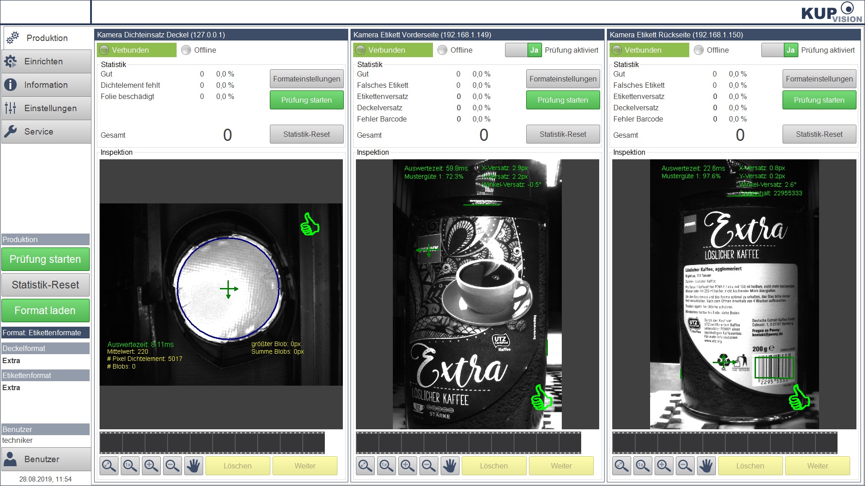Click Weiter under Dichteinsatz Deckel camera
Viewport: 865px width, 486px height.
click(x=305, y=466)
